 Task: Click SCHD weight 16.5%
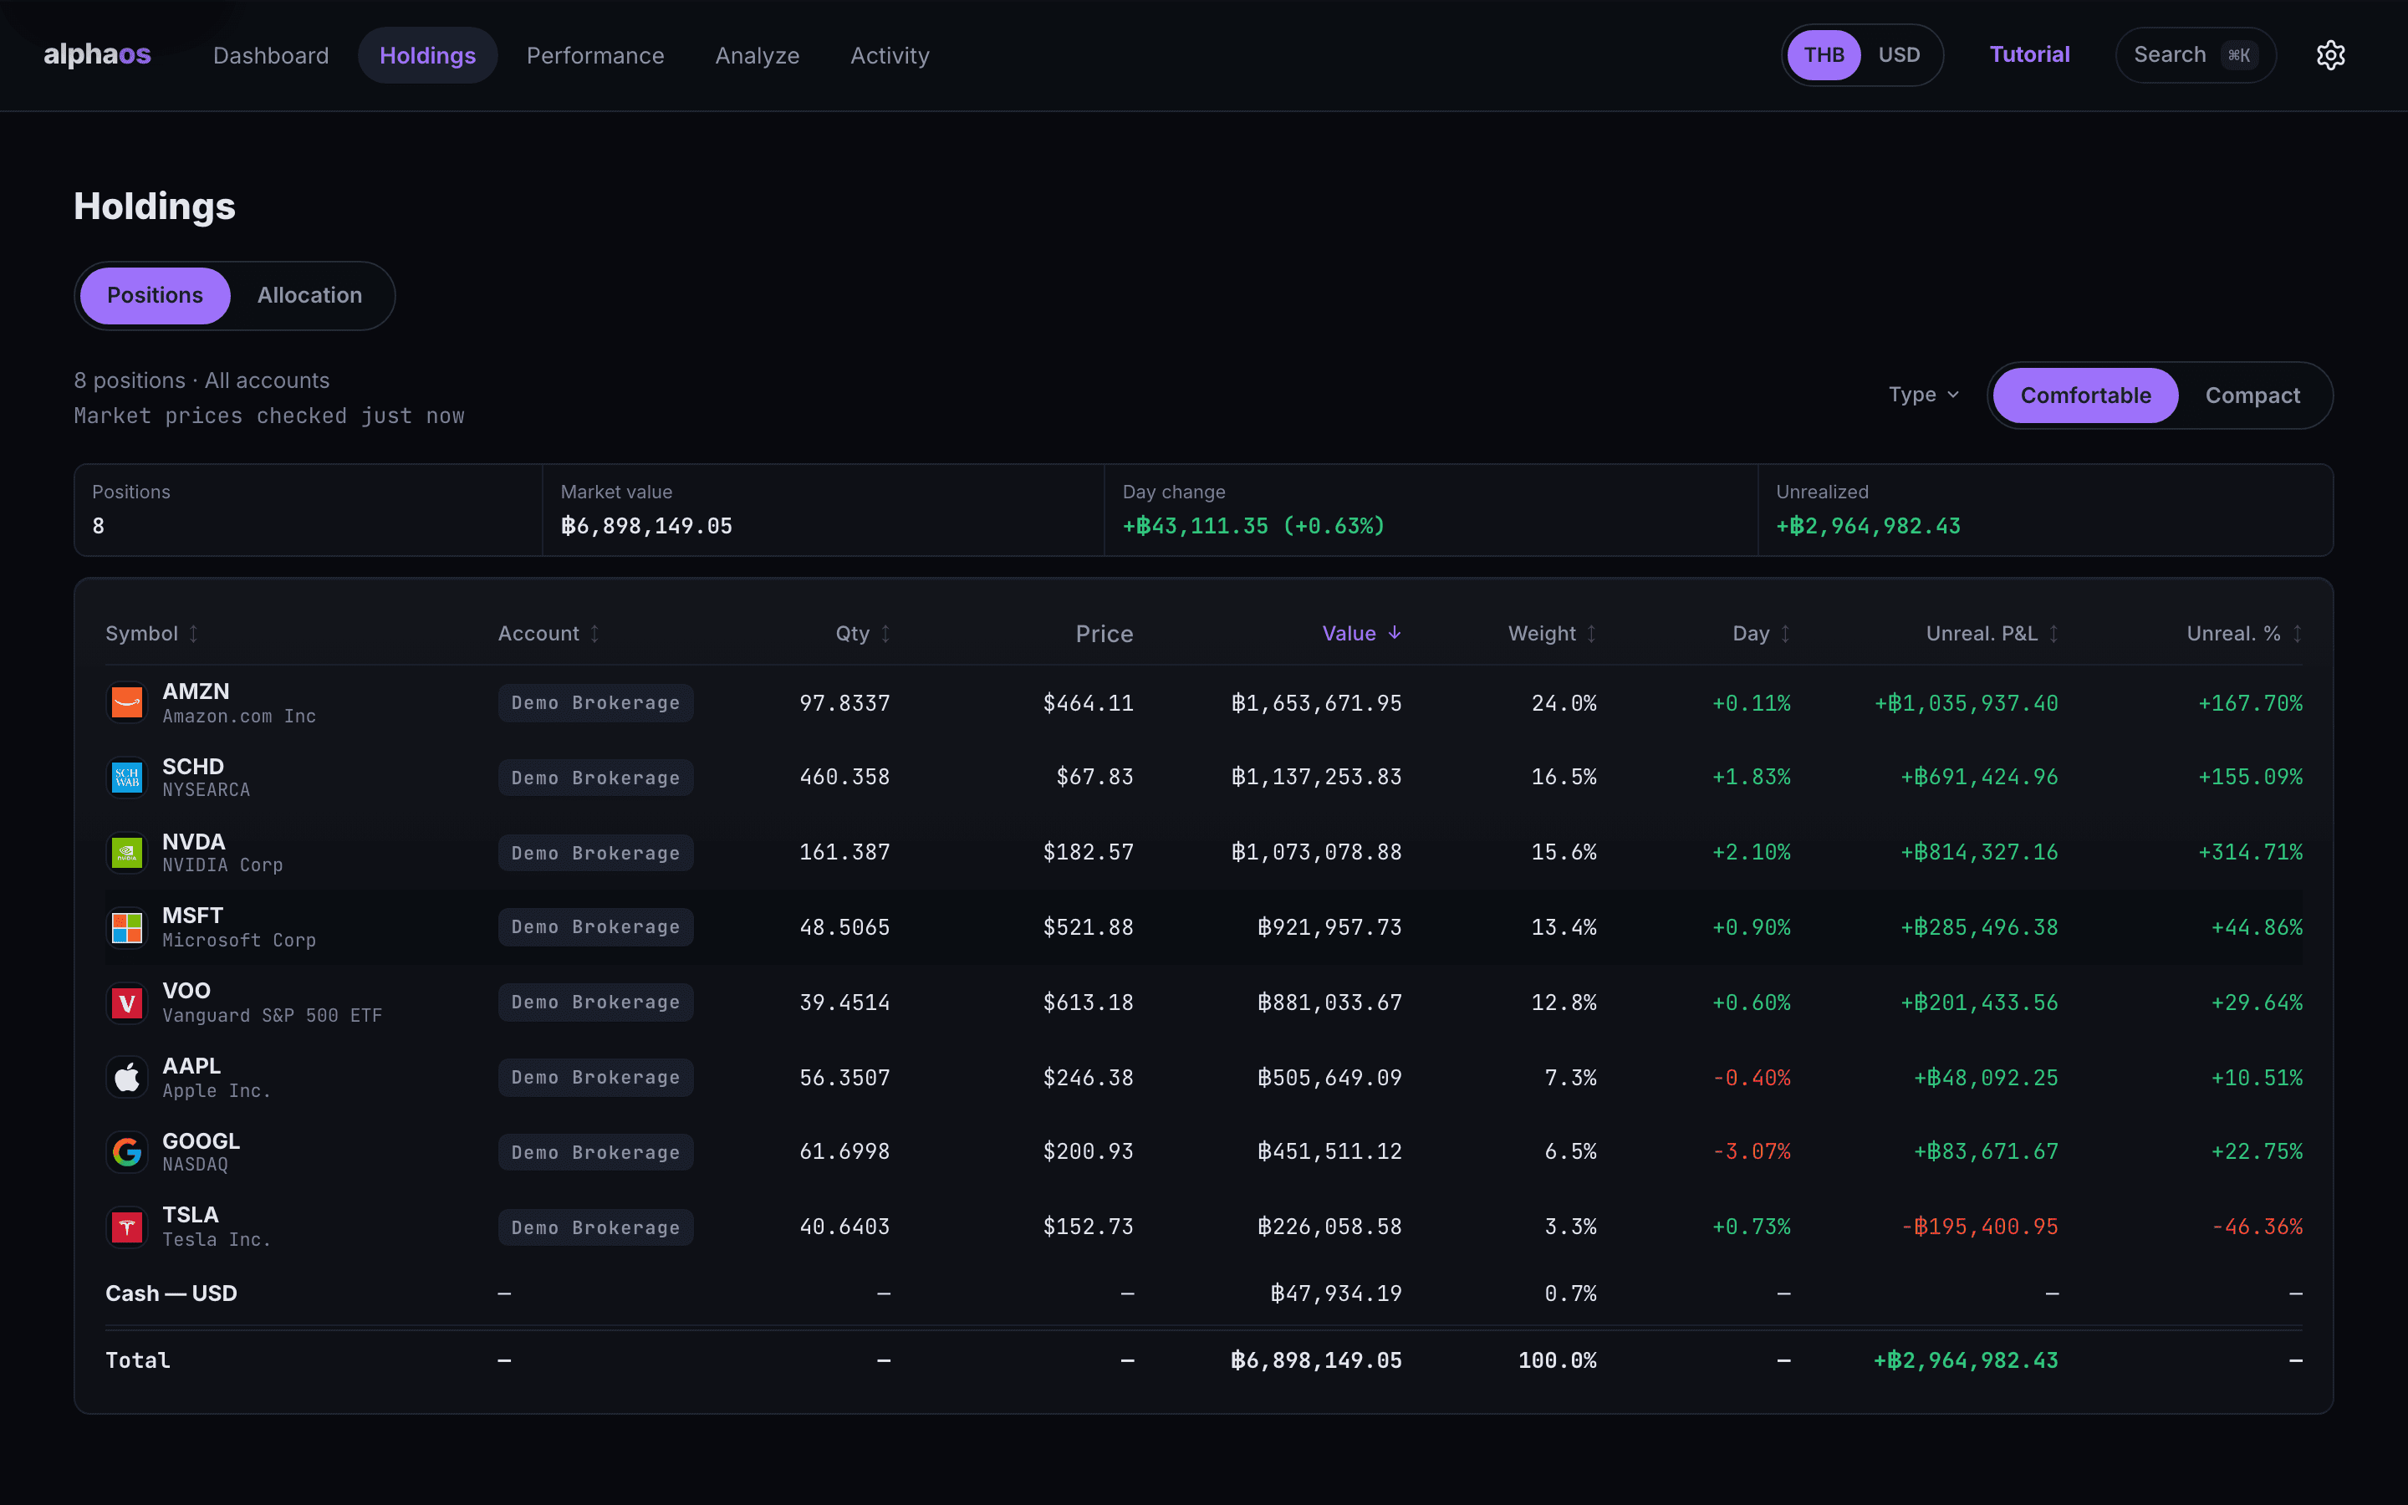point(1564,778)
